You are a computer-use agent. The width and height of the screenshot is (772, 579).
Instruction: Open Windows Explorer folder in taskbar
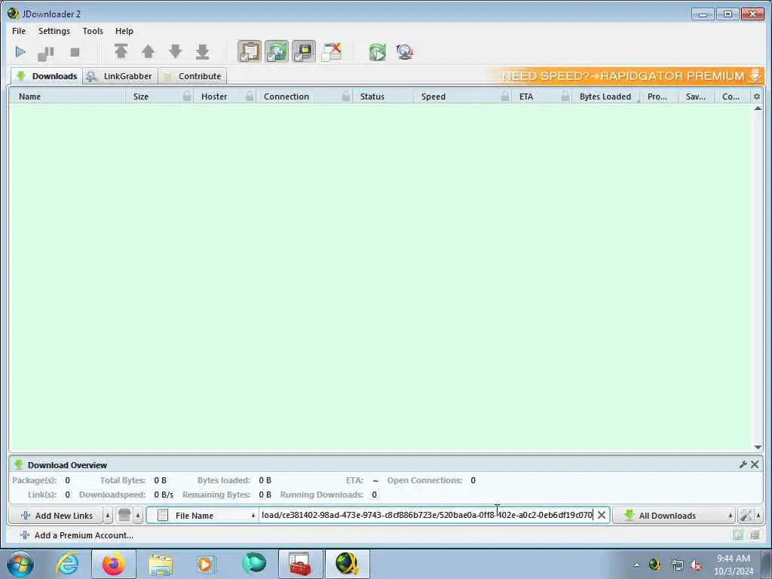coord(161,565)
